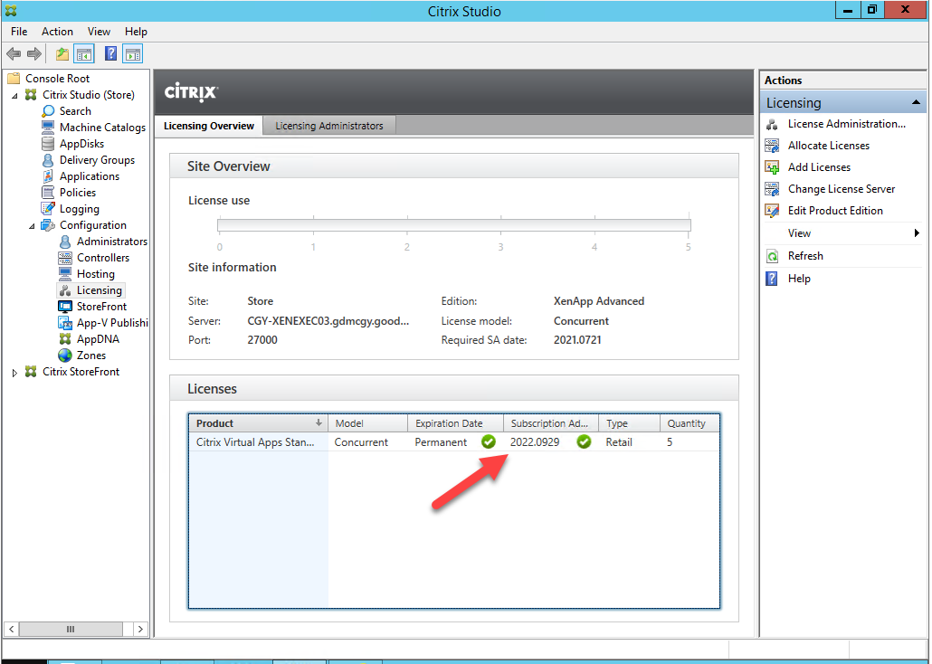Image resolution: width=932 pixels, height=664 pixels.
Task: Toggle the Show/Hide Console Tree icon
Action: coord(84,54)
